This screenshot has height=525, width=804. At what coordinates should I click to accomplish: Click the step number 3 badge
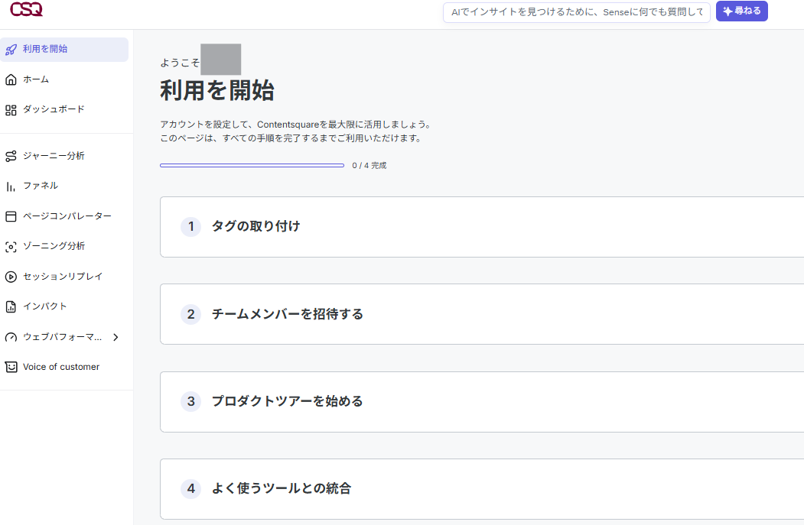click(x=190, y=401)
